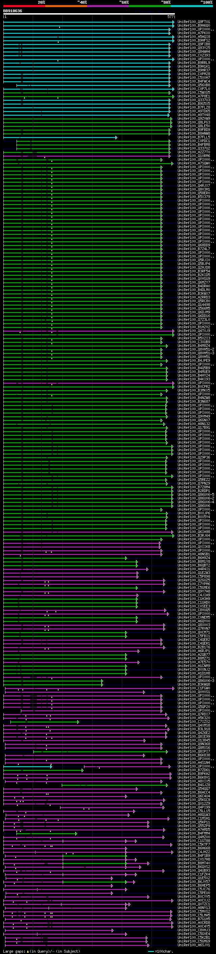The image size is (216, 954).
Task: Click hit label UniRef100_Q6IA98
Action: coord(194,532)
